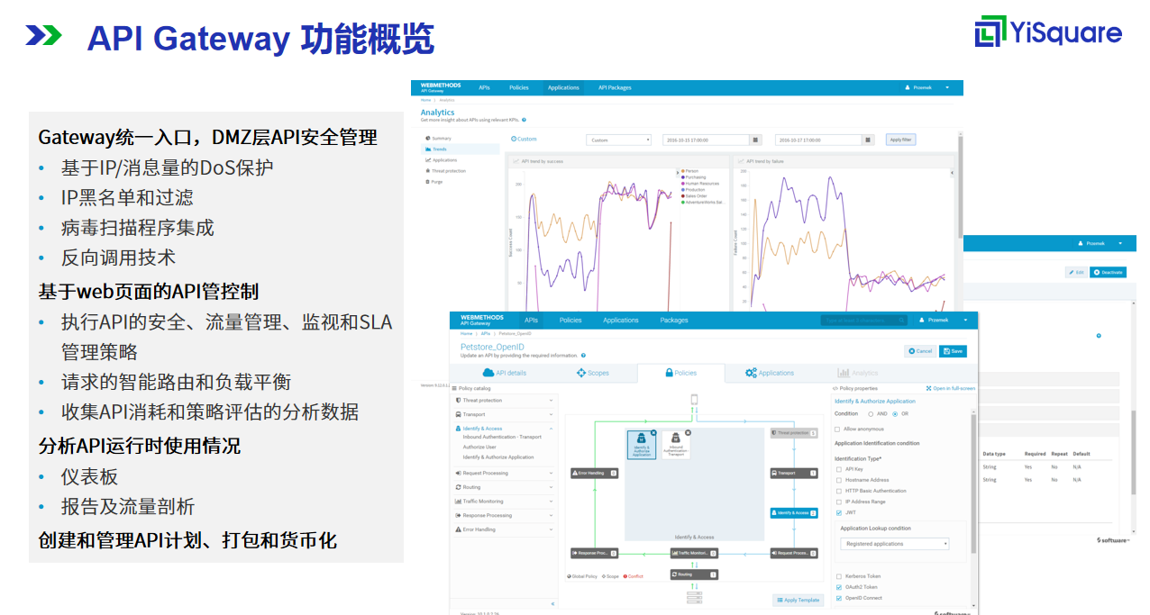The height and width of the screenshot is (615, 1150).
Task: Uncheck the OAuth2 Token option
Action: tap(838, 587)
